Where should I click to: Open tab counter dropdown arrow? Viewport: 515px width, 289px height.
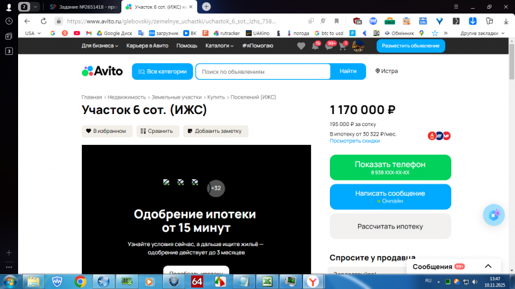pyautogui.click(x=35, y=7)
